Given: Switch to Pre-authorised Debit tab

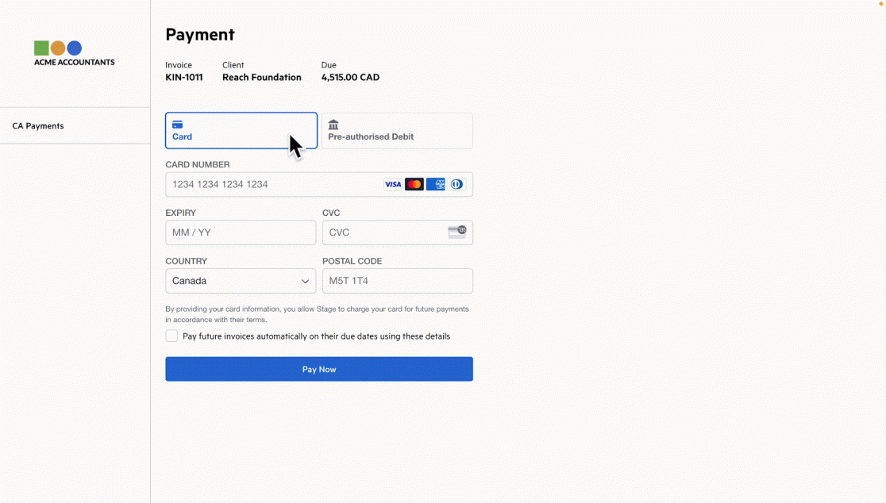Looking at the screenshot, I should (397, 130).
